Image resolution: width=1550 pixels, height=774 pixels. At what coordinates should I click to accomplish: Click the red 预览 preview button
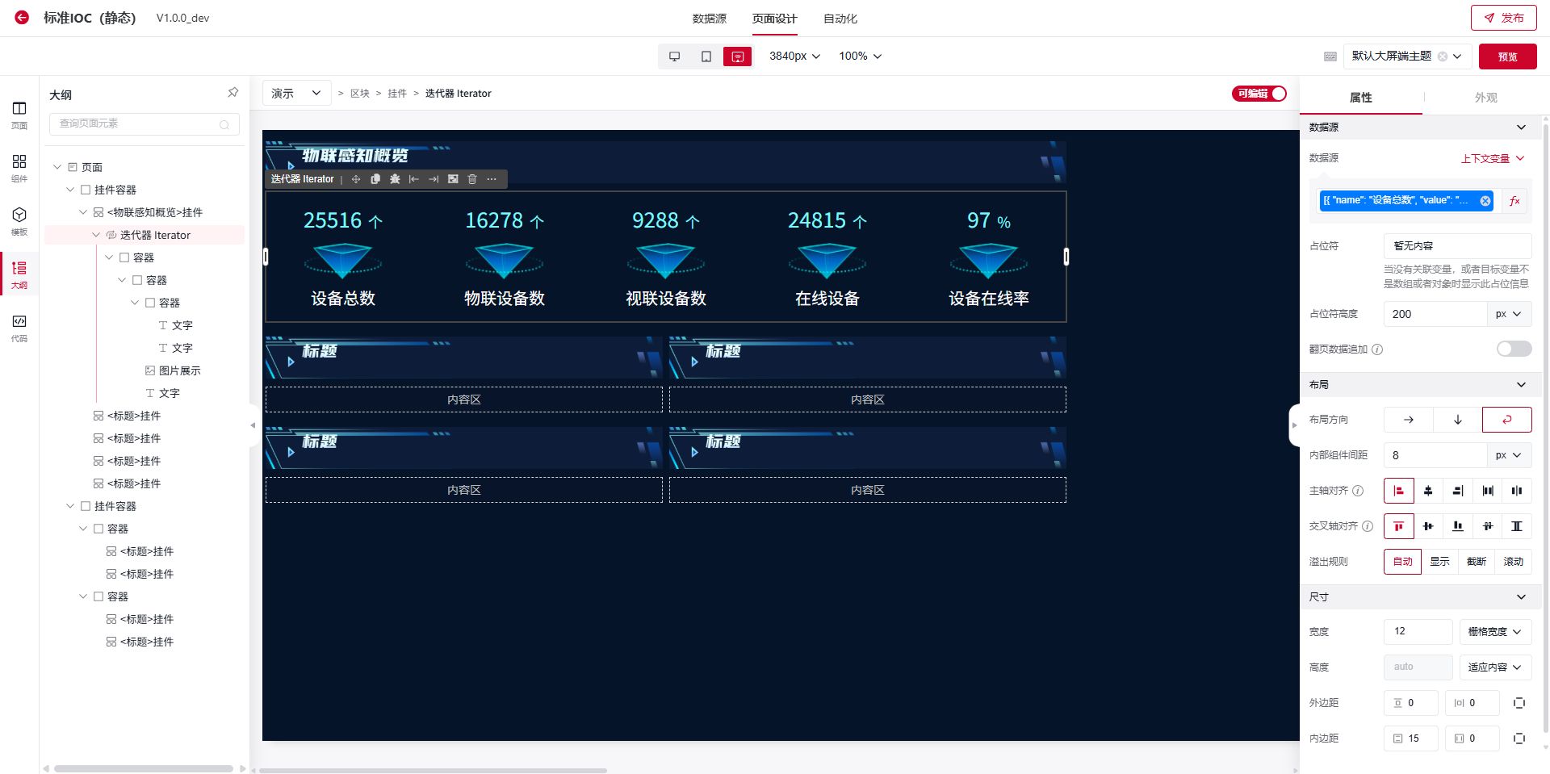1507,56
